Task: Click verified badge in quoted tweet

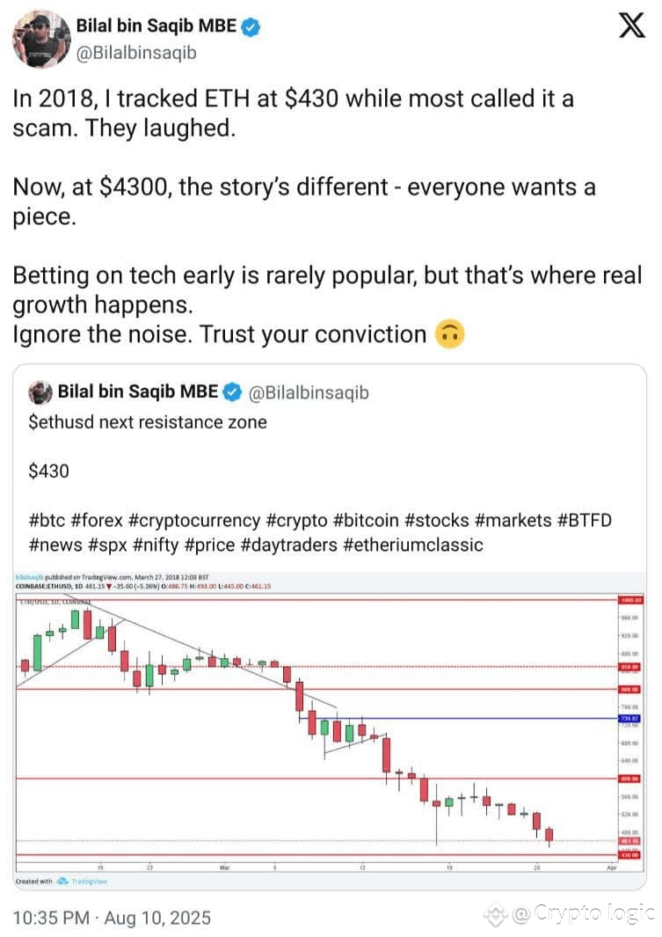Action: [x=232, y=392]
